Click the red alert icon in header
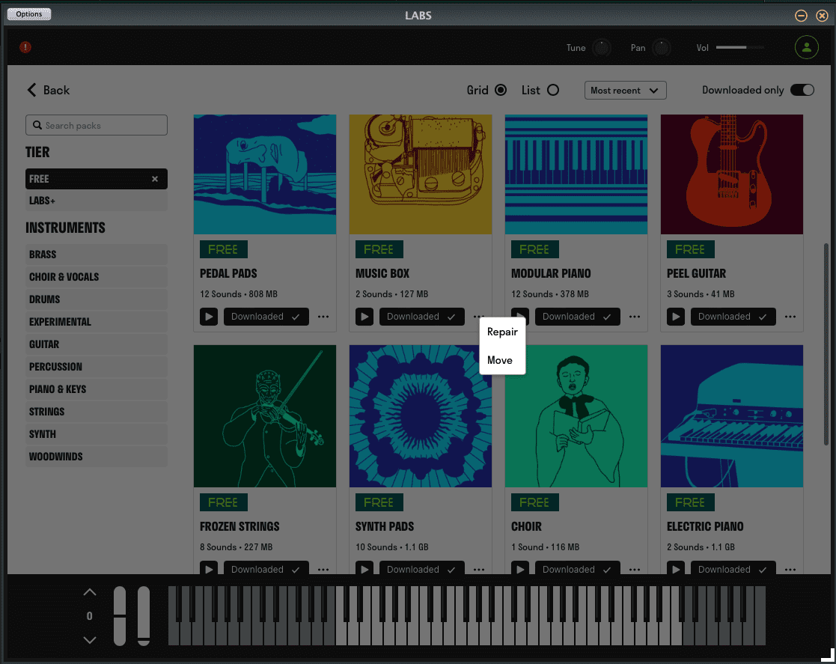The width and height of the screenshot is (836, 664). click(25, 47)
